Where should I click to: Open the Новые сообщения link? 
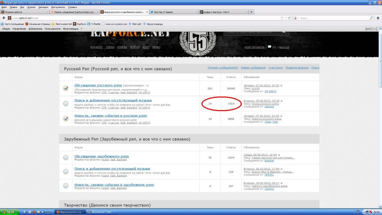click(x=253, y=68)
